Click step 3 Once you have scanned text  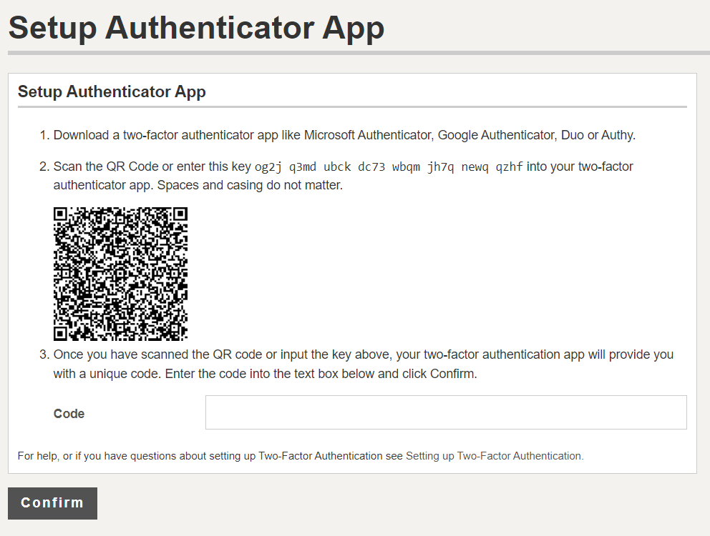click(x=363, y=364)
